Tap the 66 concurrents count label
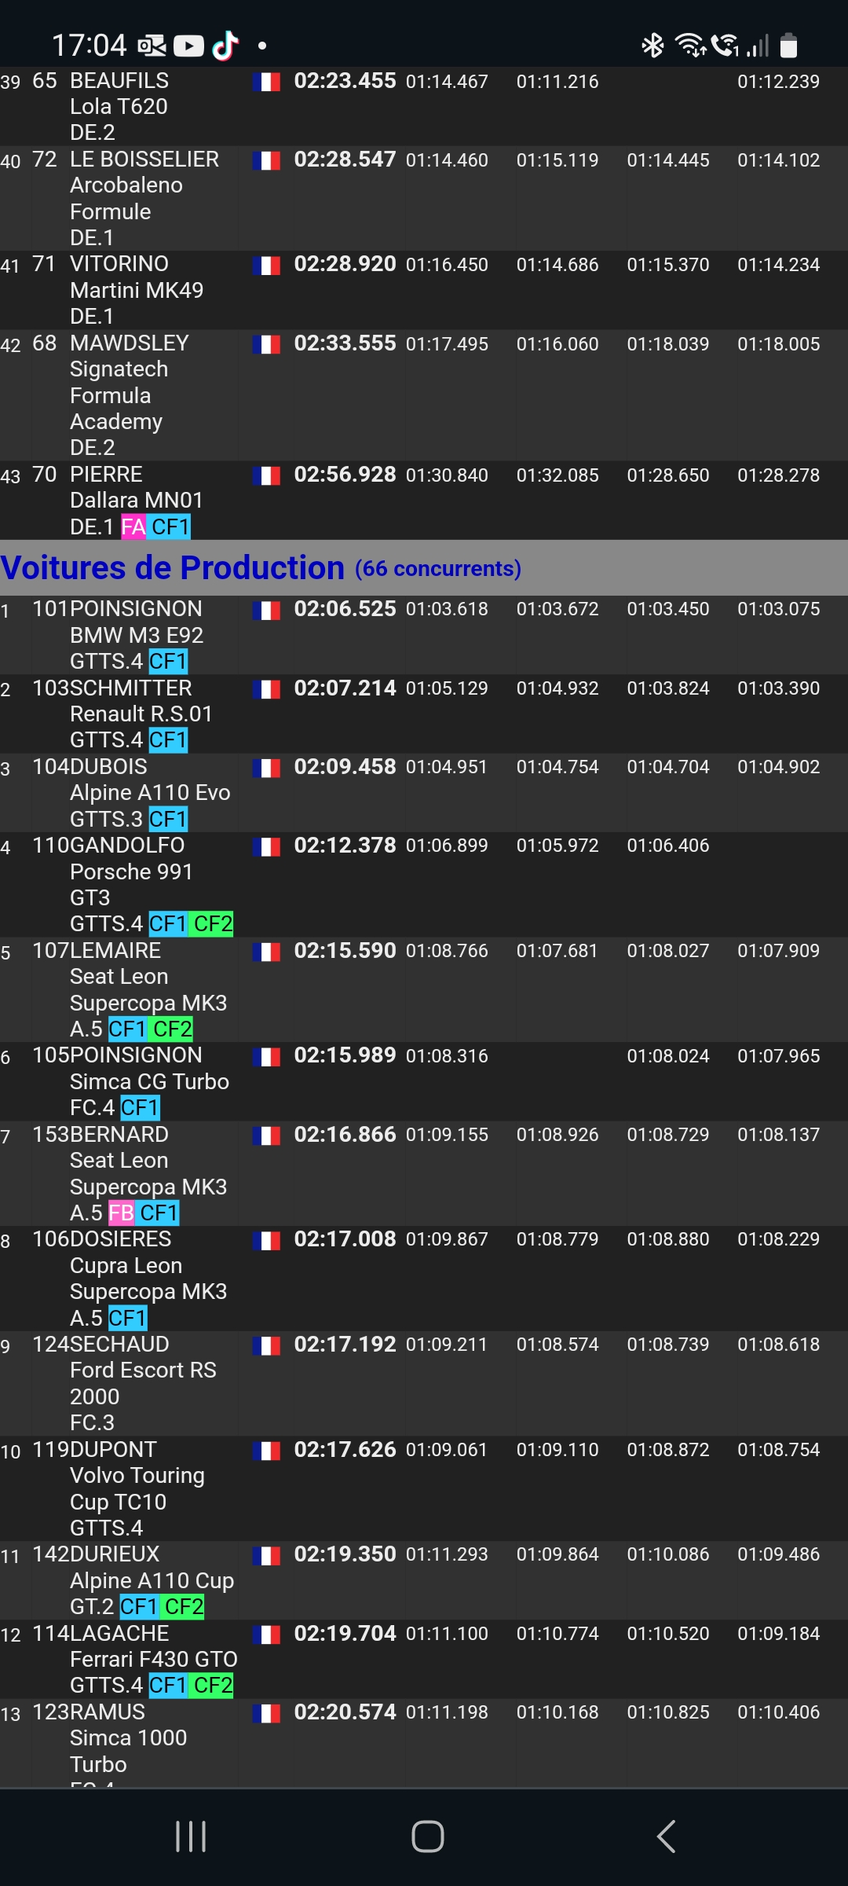 click(437, 568)
